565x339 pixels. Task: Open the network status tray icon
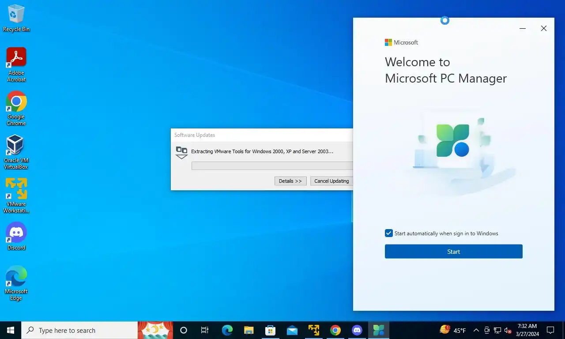(x=497, y=330)
